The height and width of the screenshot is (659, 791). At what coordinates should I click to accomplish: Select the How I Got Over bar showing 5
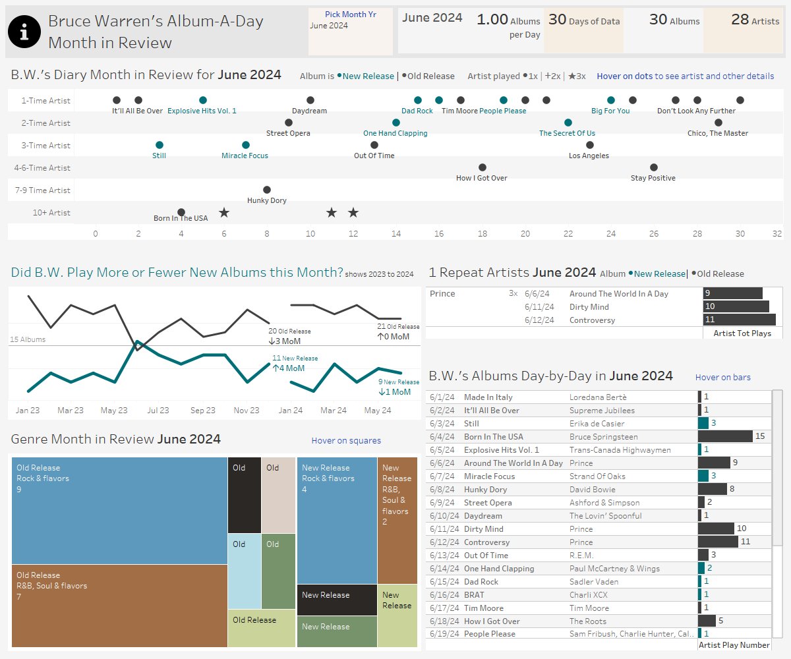pyautogui.click(x=707, y=621)
